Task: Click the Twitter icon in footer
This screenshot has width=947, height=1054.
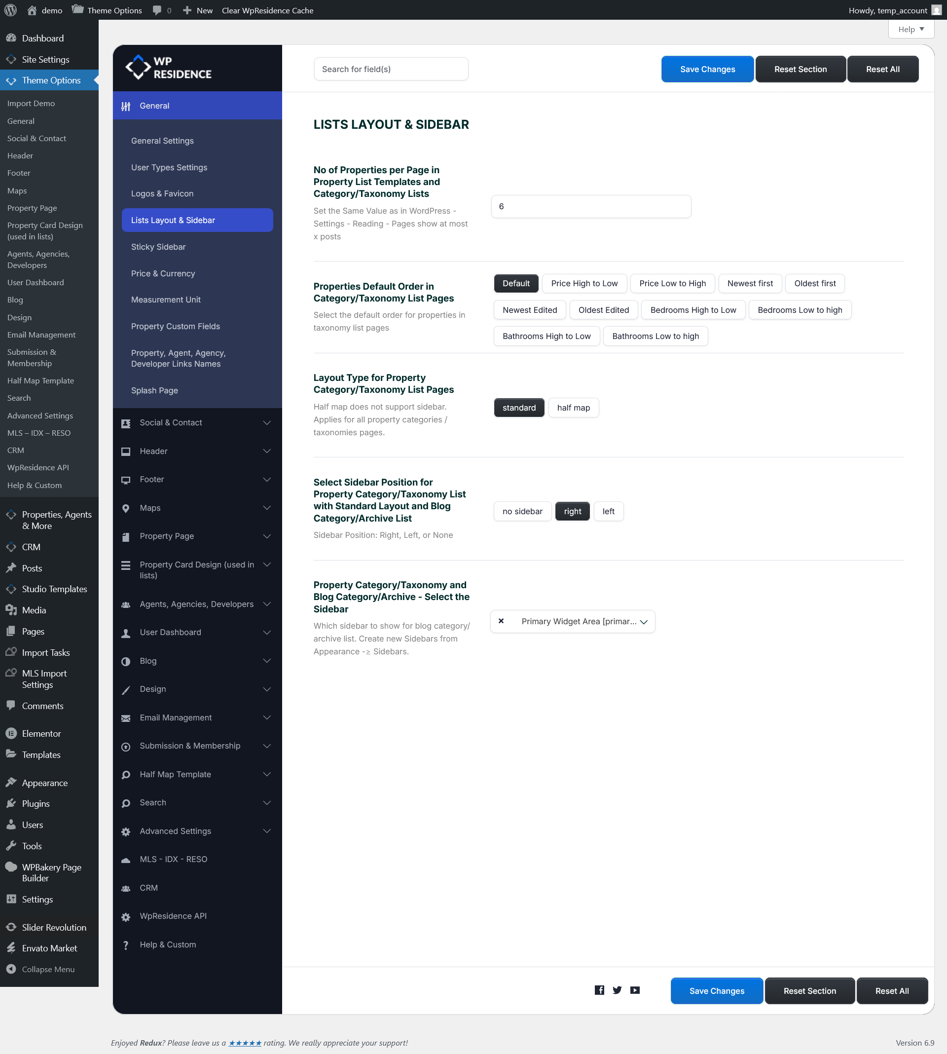Action: [x=617, y=990]
